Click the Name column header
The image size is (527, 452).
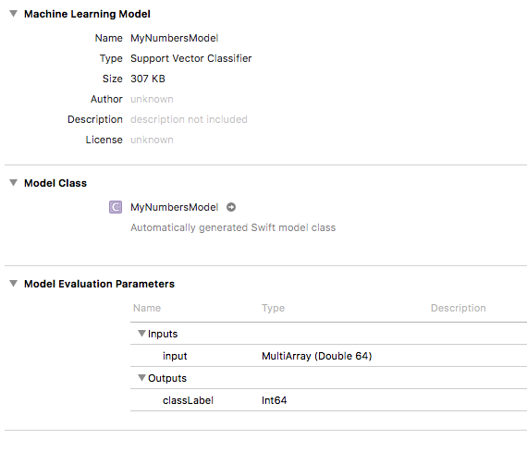147,308
